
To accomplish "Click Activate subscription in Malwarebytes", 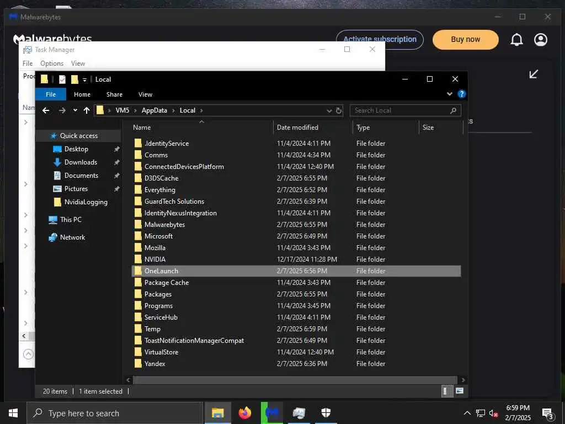I will coord(380,39).
